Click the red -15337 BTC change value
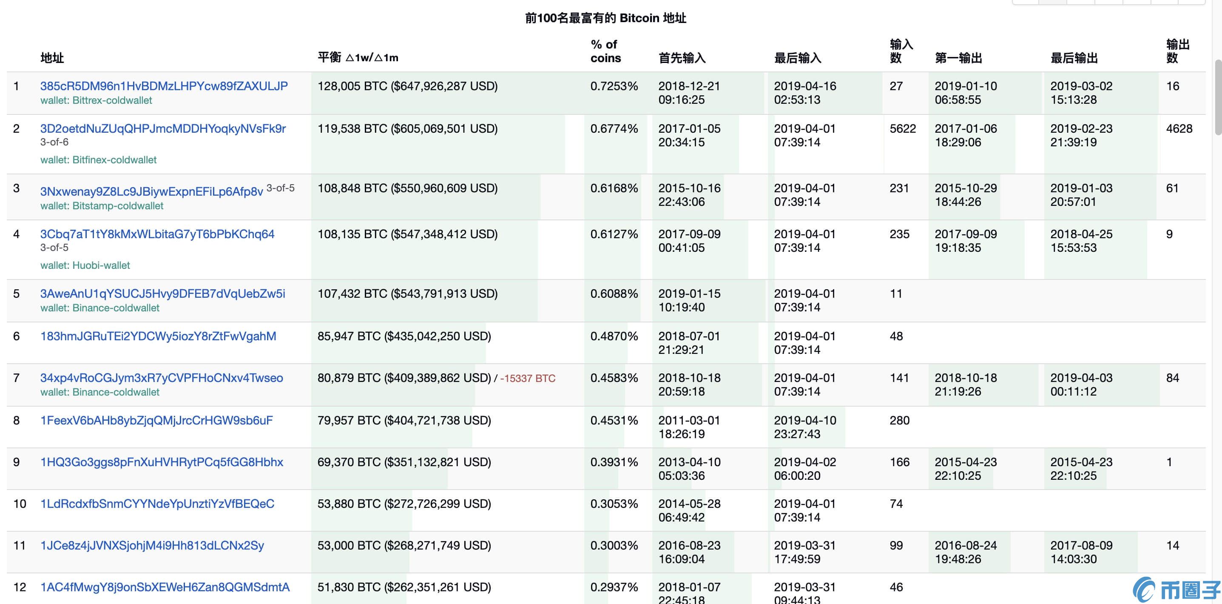The width and height of the screenshot is (1222, 604). tap(528, 379)
